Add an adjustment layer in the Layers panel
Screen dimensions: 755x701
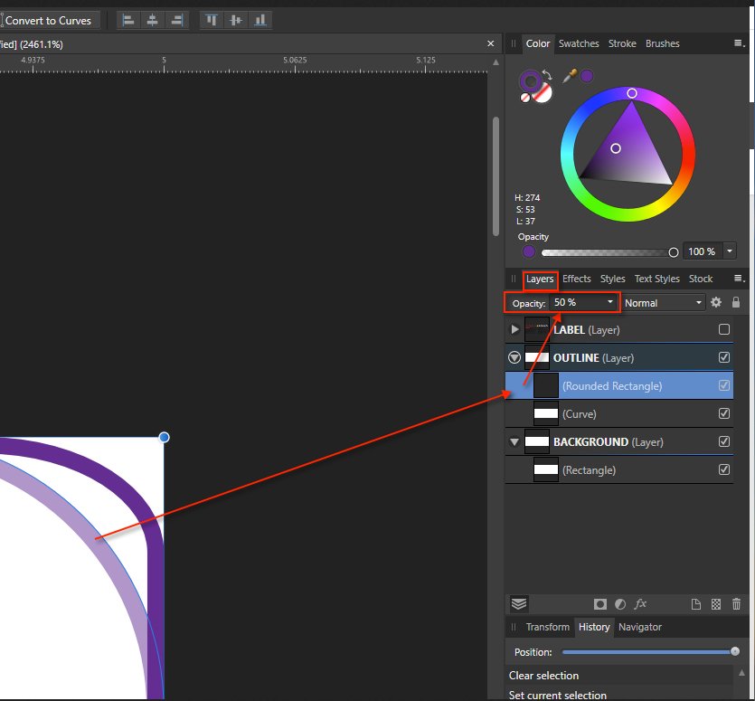click(621, 604)
